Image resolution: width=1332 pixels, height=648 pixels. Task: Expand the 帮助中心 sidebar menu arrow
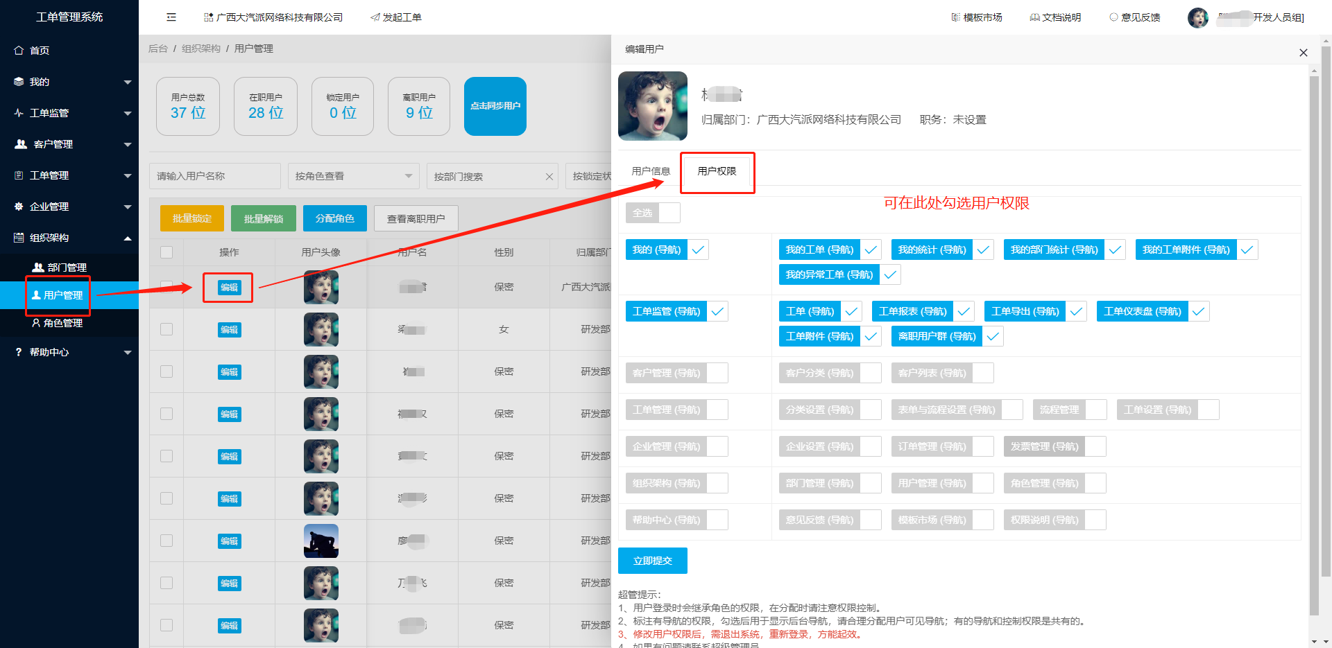coord(128,353)
